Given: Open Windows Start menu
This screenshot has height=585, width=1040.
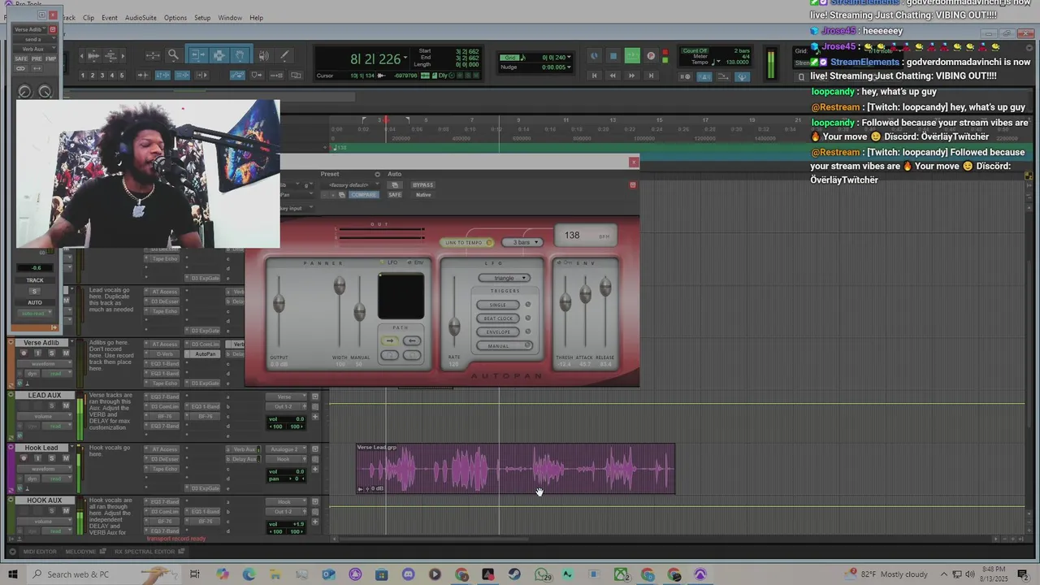Looking at the screenshot, I should point(12,574).
